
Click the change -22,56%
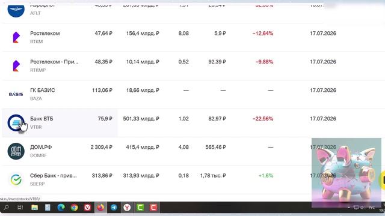(263, 119)
